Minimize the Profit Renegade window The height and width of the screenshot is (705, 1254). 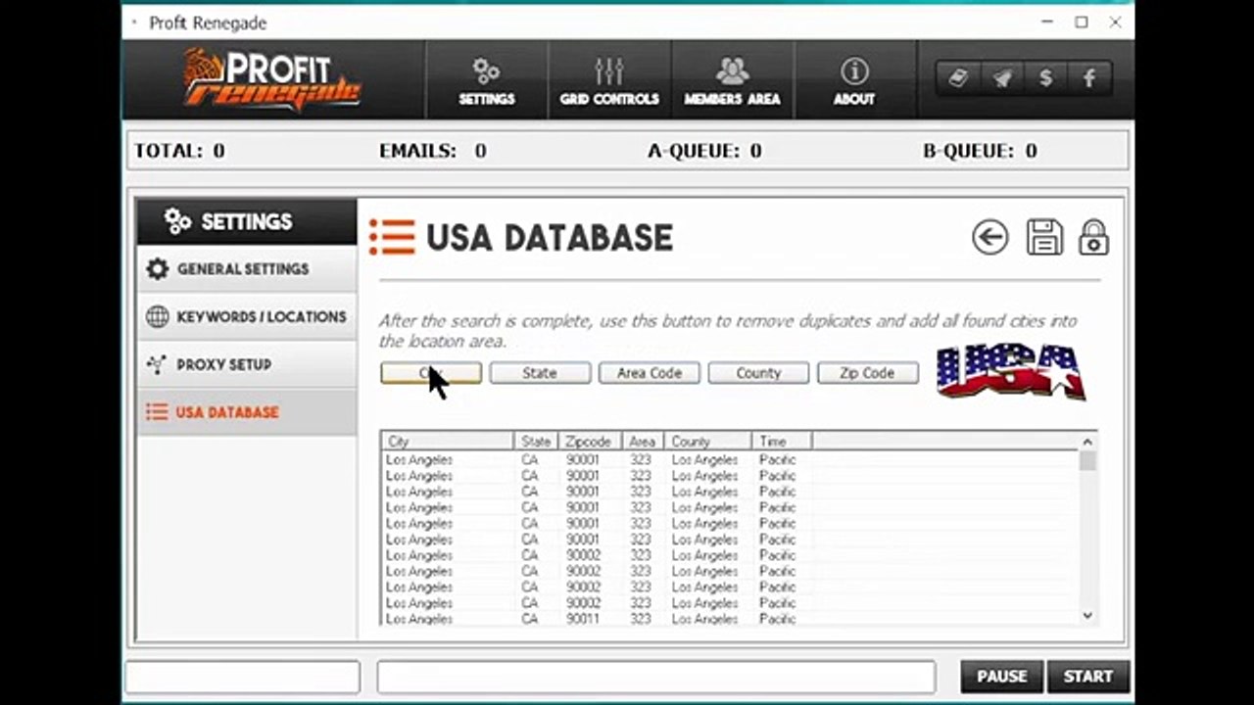[1048, 22]
